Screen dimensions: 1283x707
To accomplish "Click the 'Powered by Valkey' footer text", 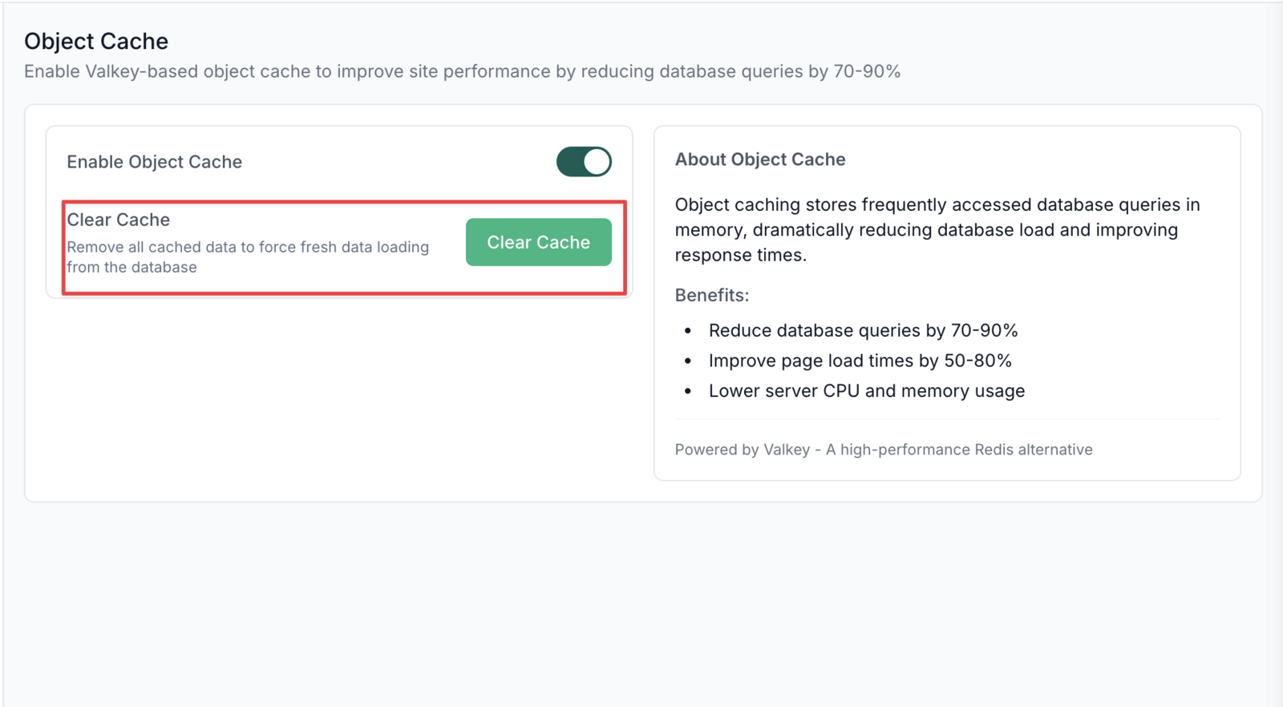I will pos(883,450).
